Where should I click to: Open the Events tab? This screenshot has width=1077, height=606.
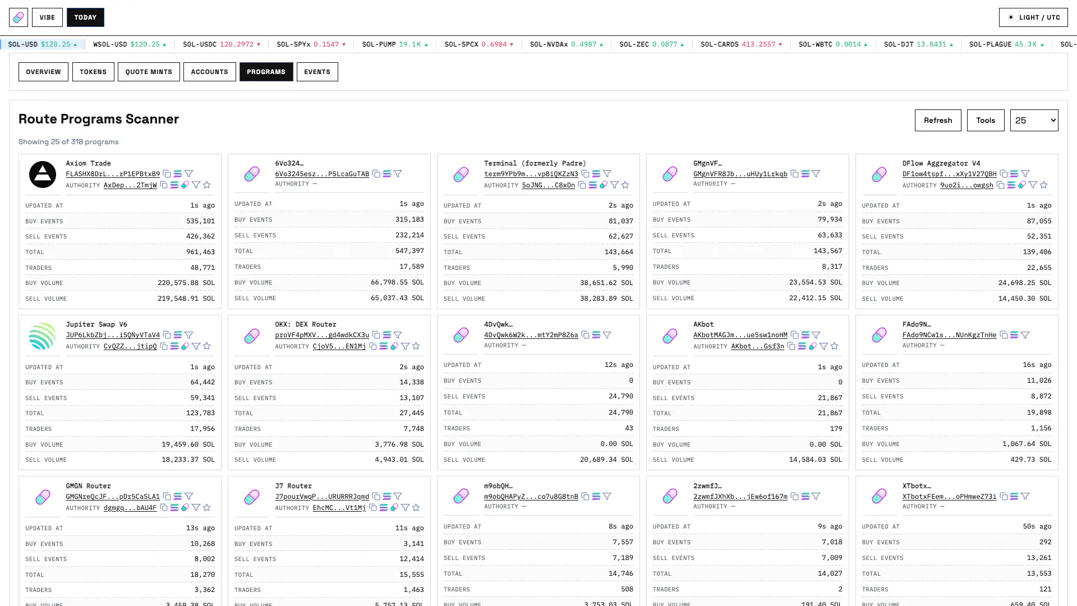[x=317, y=72]
